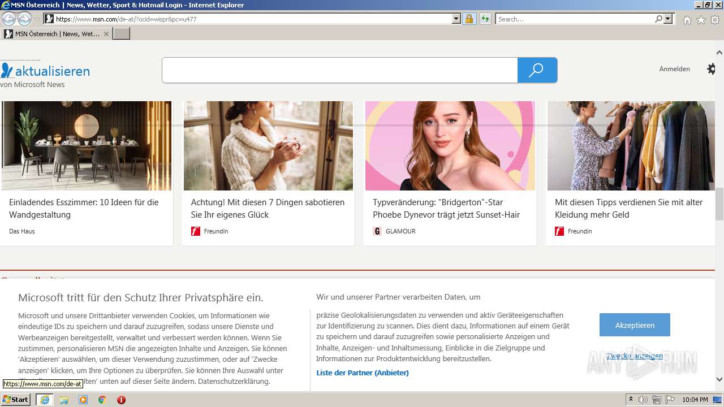Open the file explorer taskbar icon
This screenshot has height=407, width=724.
(64, 400)
